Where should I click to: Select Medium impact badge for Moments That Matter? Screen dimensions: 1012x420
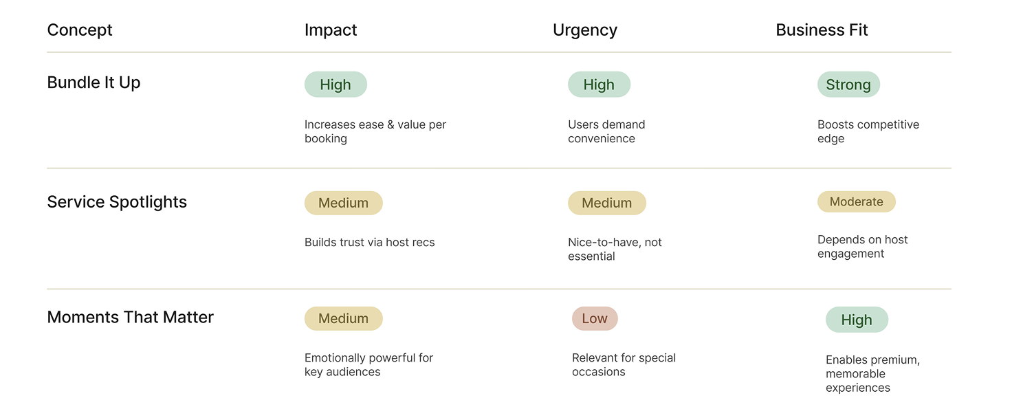343,319
